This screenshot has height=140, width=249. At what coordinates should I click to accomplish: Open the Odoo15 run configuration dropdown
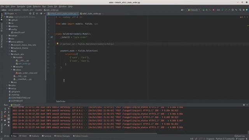click(x=194, y=10)
